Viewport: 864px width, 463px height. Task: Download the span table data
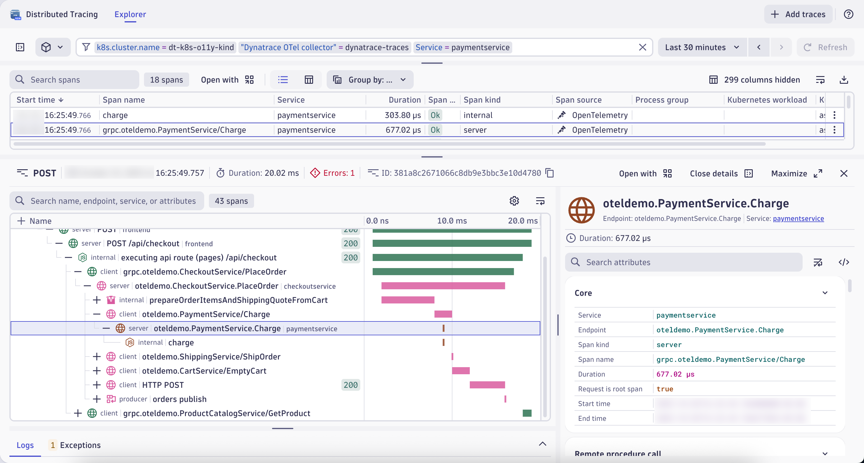pos(845,79)
